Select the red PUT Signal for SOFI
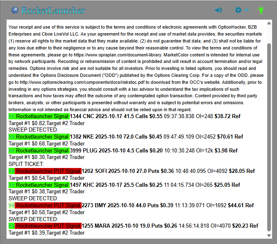This screenshot has width=277, height=244. pyautogui.click(x=48, y=171)
